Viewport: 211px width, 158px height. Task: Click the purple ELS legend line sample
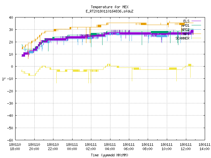click(x=196, y=21)
